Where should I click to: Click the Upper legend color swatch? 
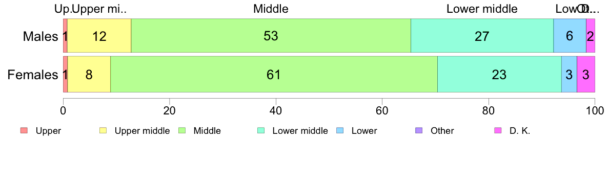tap(24, 130)
